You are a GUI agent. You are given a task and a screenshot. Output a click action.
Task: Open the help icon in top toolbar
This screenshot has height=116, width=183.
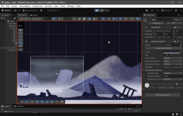click(x=176, y=11)
